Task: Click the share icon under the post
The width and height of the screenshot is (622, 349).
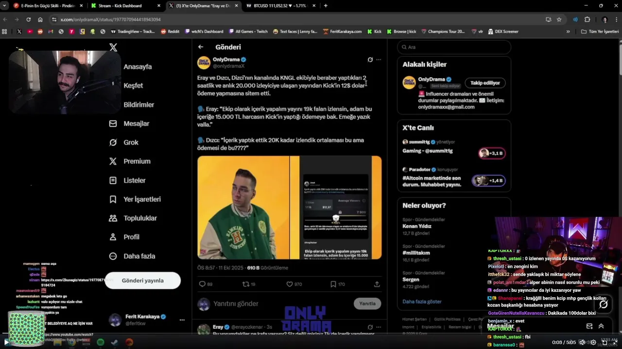Action: tap(377, 284)
